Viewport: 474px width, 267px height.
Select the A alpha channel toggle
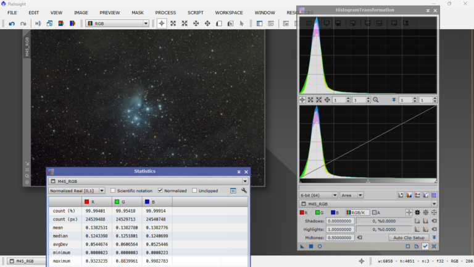376,213
